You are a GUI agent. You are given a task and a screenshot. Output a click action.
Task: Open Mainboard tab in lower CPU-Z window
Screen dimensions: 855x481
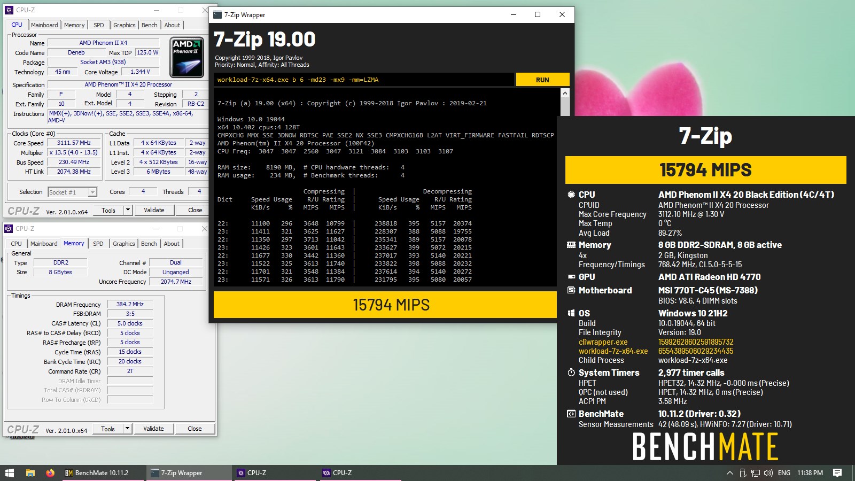44,244
